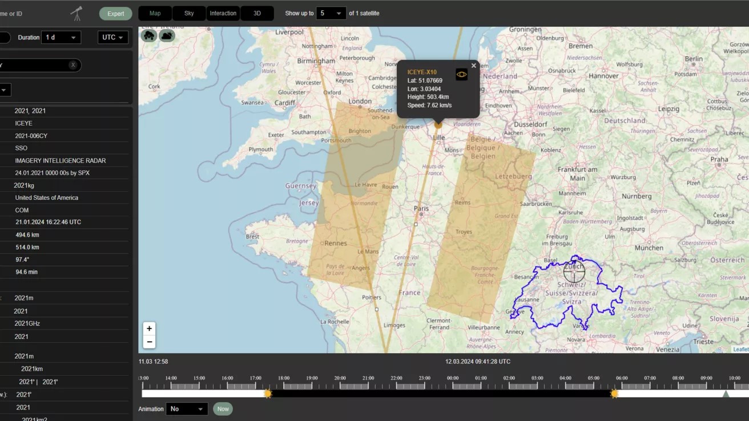Click the 514.0 km value
The height and width of the screenshot is (421, 749).
coord(27,248)
